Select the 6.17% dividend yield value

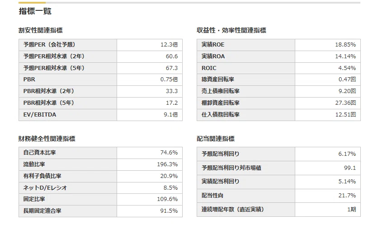(347, 154)
